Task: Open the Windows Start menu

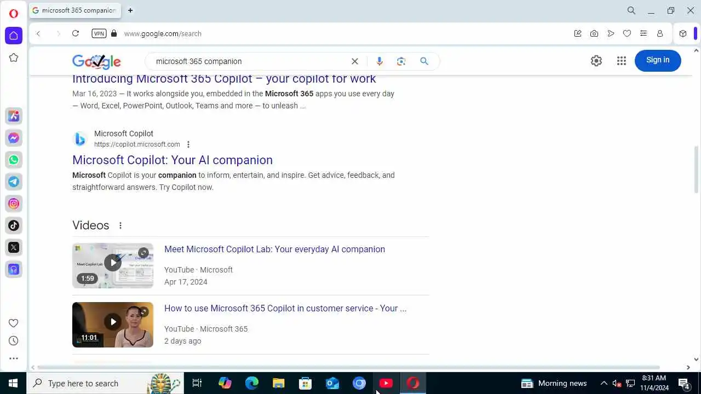Action: [13, 383]
